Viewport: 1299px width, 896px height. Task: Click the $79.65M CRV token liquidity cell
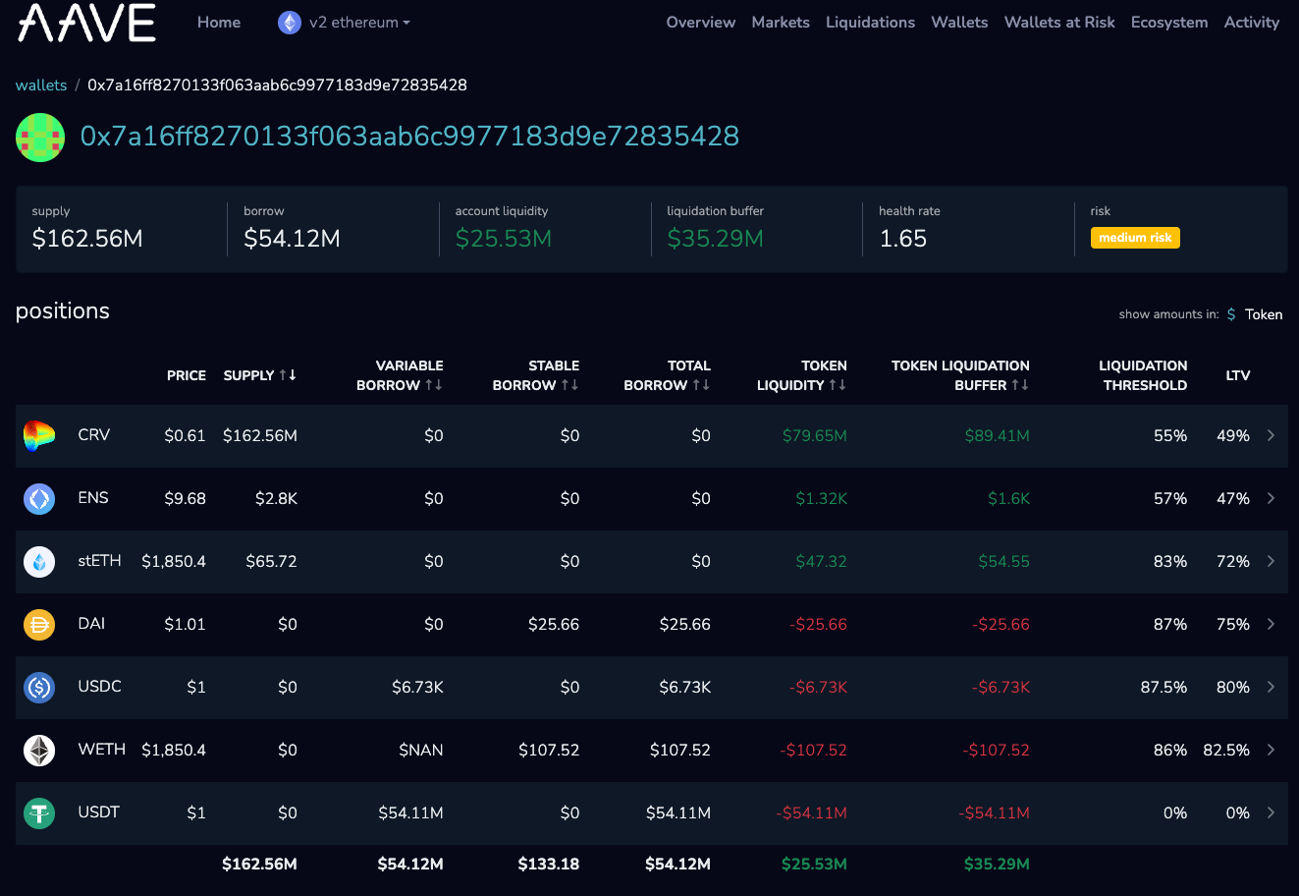(x=815, y=436)
